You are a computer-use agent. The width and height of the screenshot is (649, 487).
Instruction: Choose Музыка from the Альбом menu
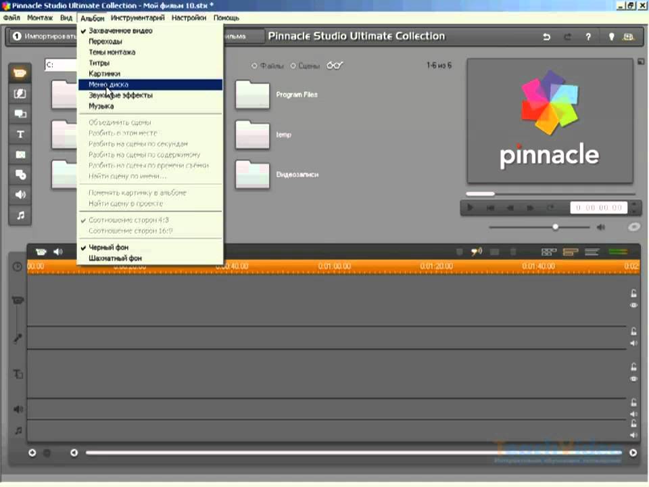(x=150, y=106)
